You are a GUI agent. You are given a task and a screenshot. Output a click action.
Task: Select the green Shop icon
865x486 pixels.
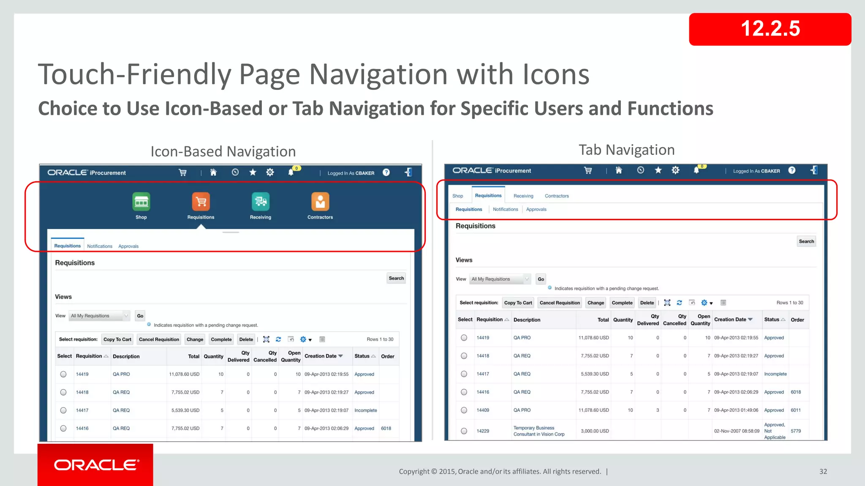pos(141,202)
